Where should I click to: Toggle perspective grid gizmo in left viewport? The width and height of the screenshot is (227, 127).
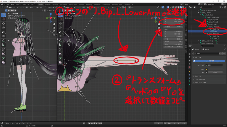tap(54, 35)
